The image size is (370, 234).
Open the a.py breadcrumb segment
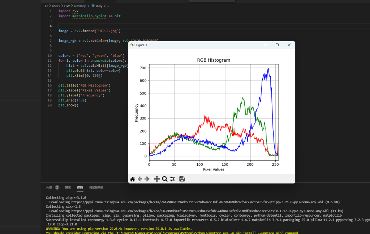99,6
